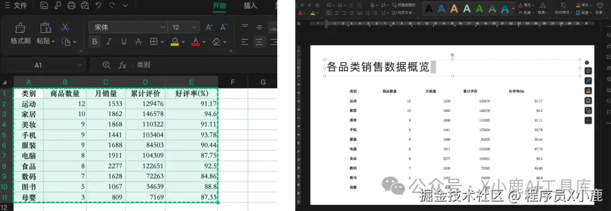Toggle center horizontal alignment in spreadsheet
611x211 pixels.
tap(259, 42)
